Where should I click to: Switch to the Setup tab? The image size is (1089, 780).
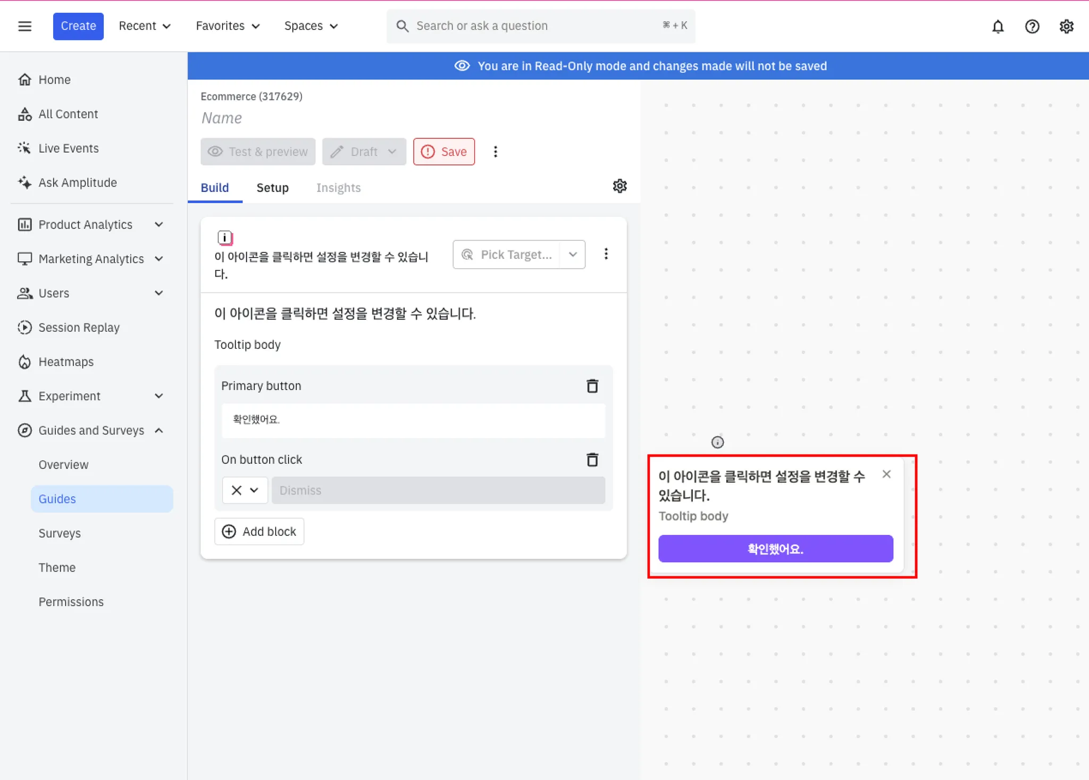point(272,188)
